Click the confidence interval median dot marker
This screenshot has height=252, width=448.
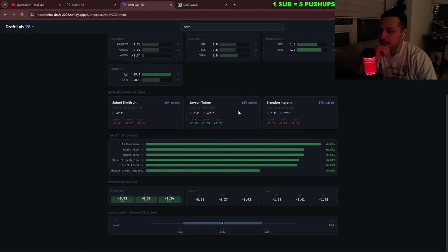(x=222, y=223)
